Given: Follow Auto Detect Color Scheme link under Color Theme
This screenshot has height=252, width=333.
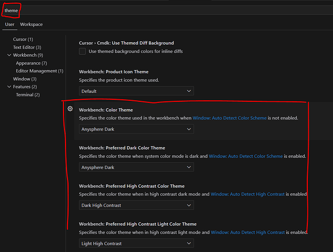Looking at the screenshot, I should (230, 118).
